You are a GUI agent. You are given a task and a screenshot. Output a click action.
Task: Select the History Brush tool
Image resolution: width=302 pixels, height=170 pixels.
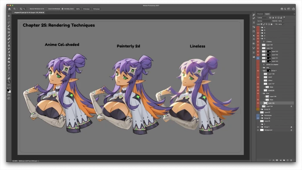(x=9, y=49)
